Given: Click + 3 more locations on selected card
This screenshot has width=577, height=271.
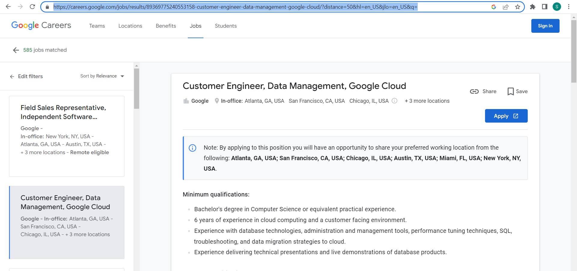Looking at the screenshot, I should click(x=87, y=234).
